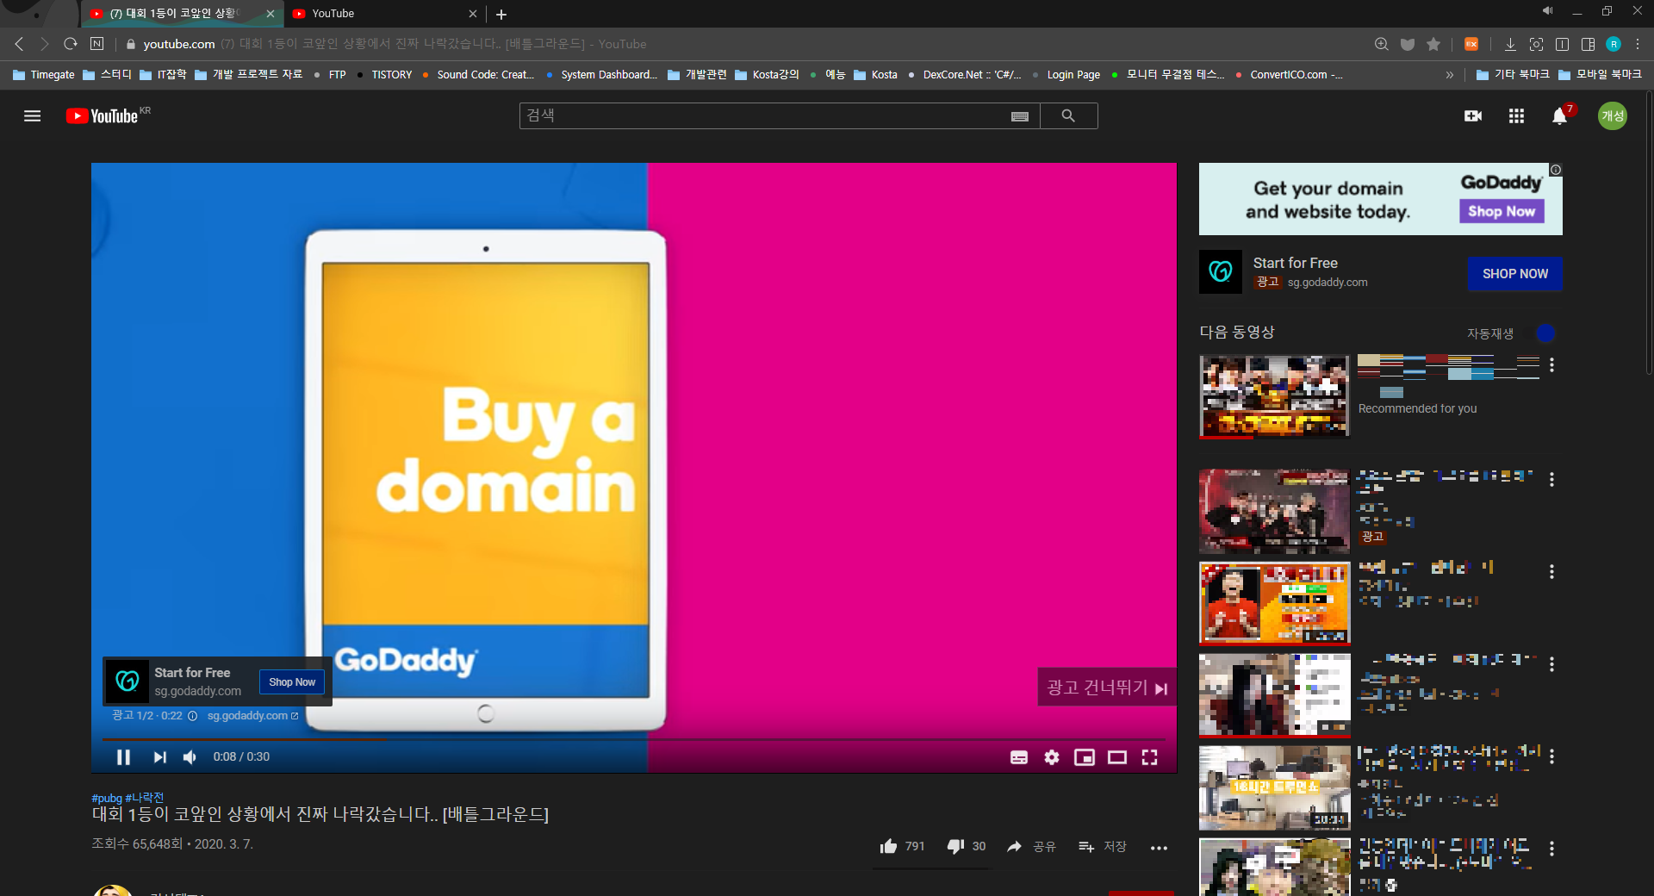Open options menu for 광고 labeled video
1654x896 pixels.
(1551, 479)
